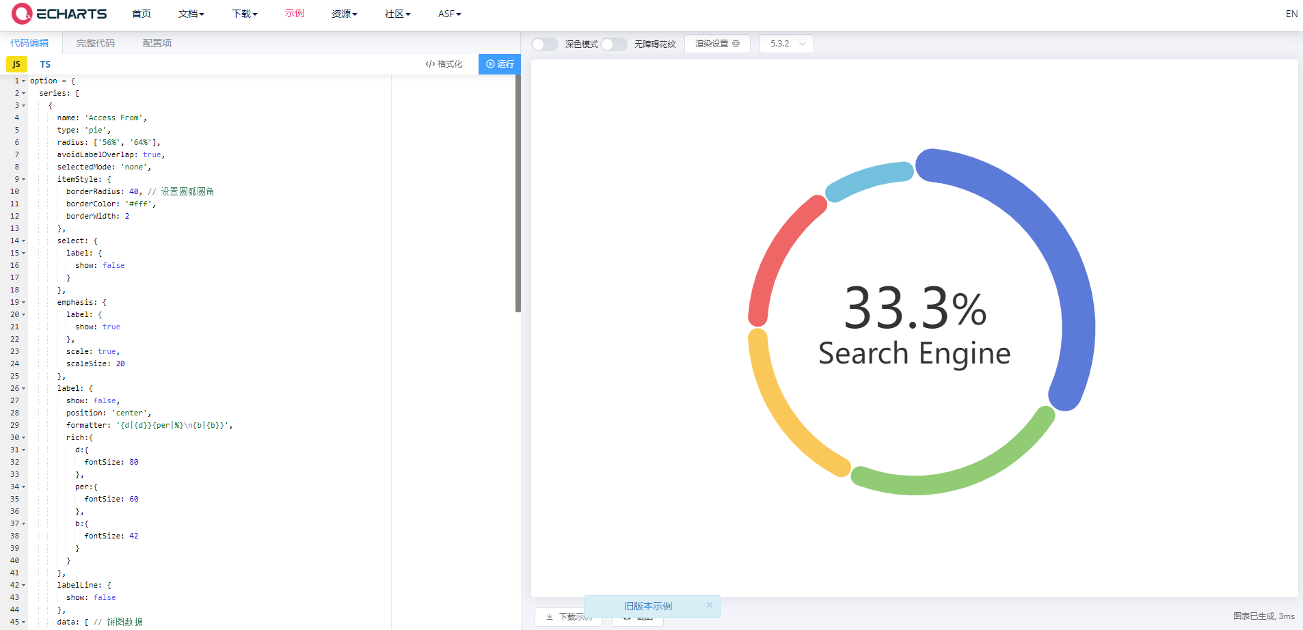
Task: Open the 资源 dropdown menu
Action: tap(345, 14)
